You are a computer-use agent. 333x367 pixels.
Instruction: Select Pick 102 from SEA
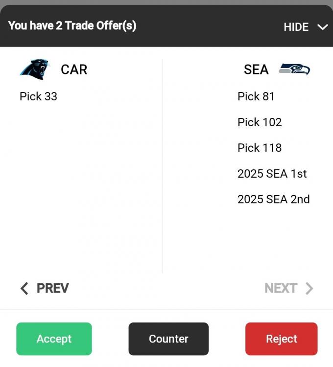pos(260,122)
